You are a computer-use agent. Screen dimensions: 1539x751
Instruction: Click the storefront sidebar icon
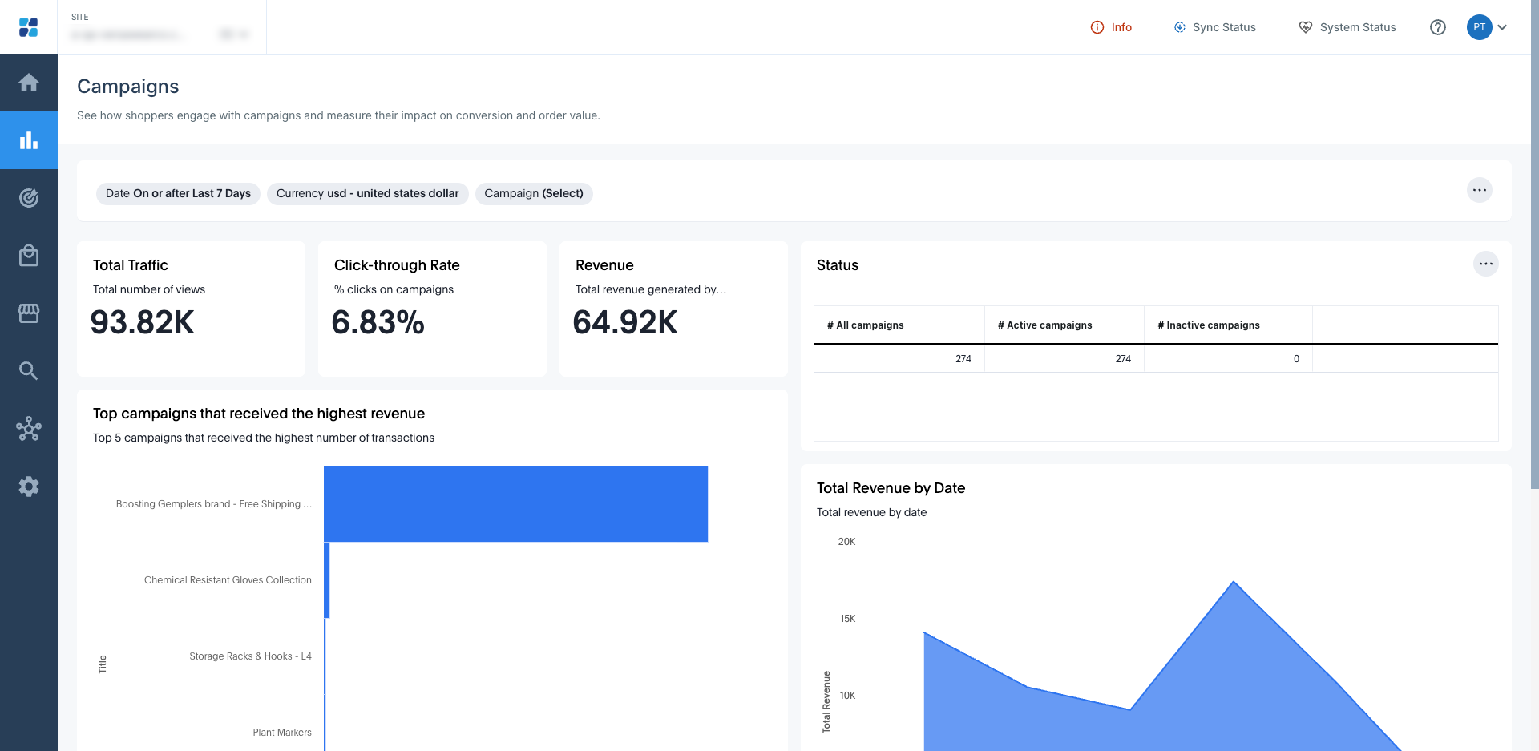29,313
